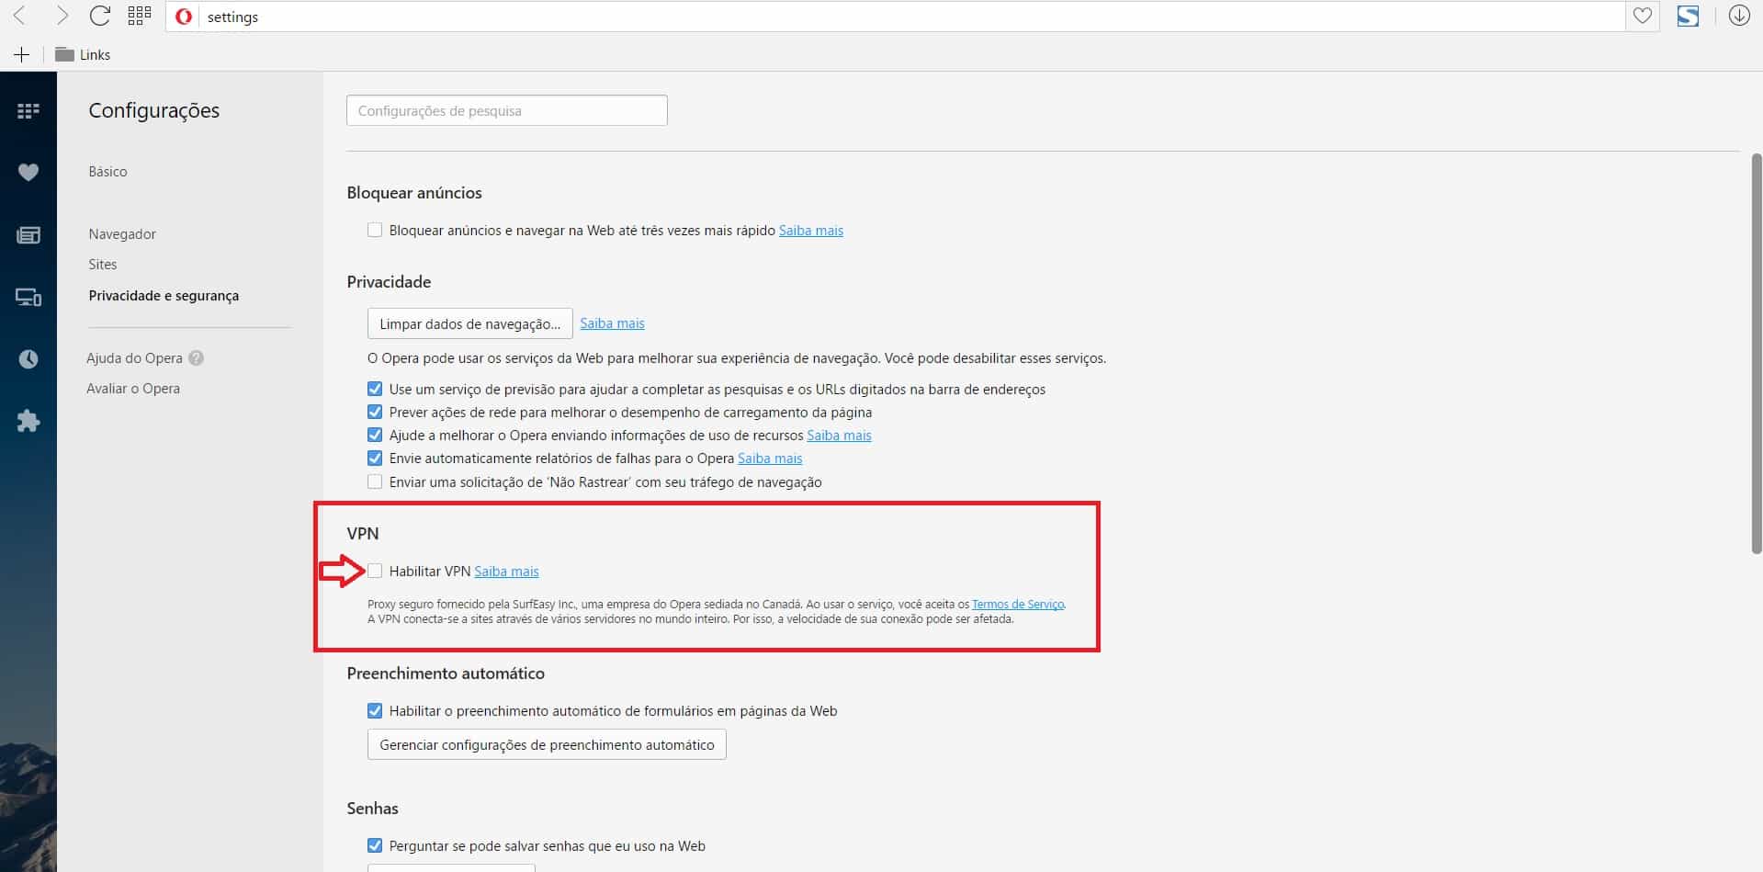Image resolution: width=1763 pixels, height=872 pixels.
Task: Open Saiba mais for Bloquear anúncios
Action: pos(811,230)
